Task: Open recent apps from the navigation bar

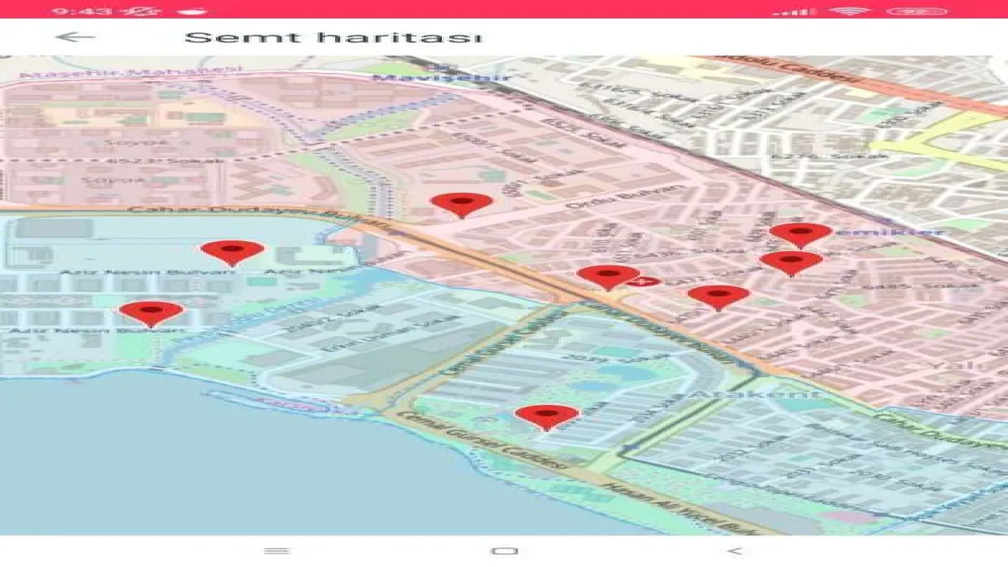Action: [276, 551]
